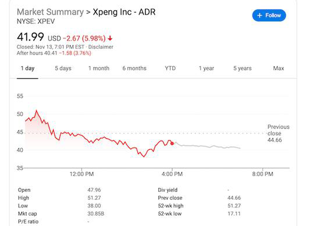Click the morning peak point on the chart line

37,111
